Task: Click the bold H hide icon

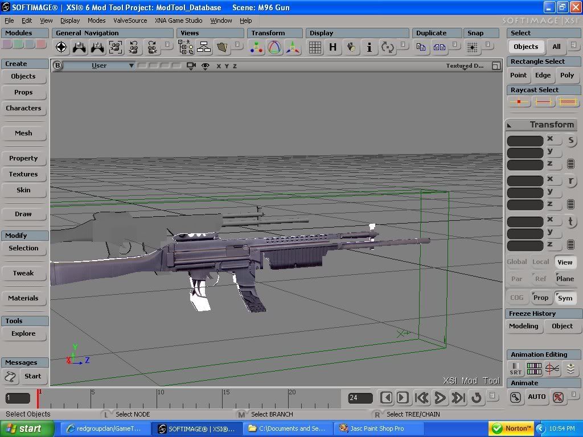Action: click(332, 47)
